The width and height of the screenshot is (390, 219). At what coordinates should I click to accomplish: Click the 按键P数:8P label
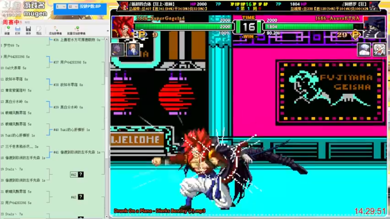point(90,6)
